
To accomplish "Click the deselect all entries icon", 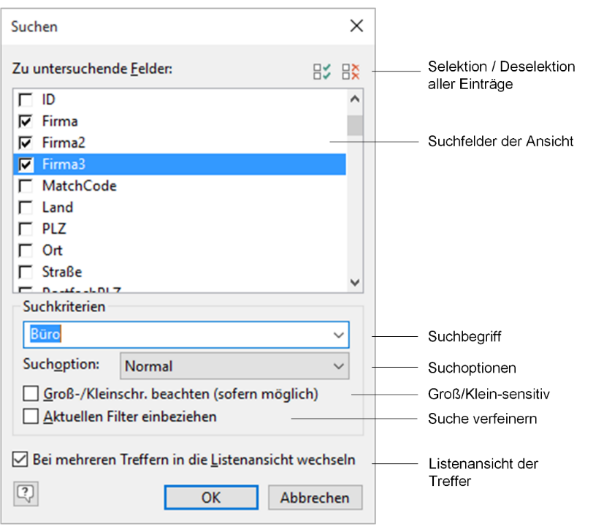I will (351, 72).
